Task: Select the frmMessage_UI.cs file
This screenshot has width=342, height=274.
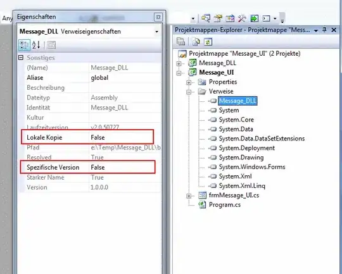Action: pyautogui.click(x=234, y=195)
